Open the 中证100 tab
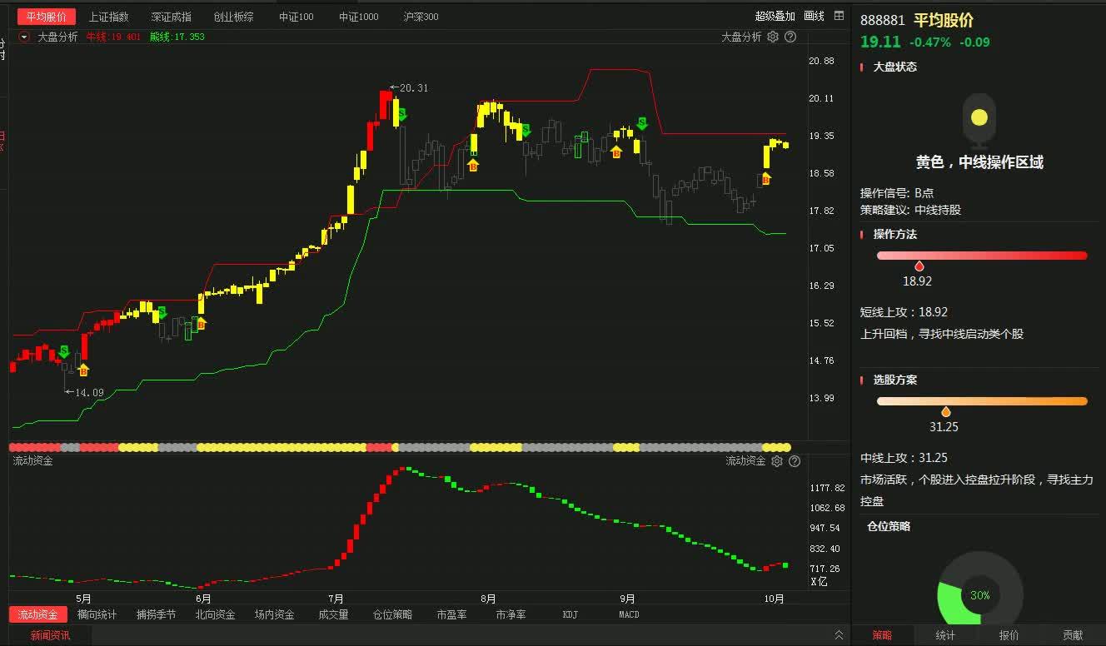 (296, 17)
